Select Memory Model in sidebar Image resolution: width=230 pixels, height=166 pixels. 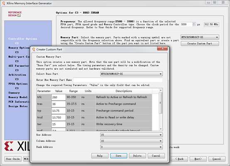click(18, 97)
